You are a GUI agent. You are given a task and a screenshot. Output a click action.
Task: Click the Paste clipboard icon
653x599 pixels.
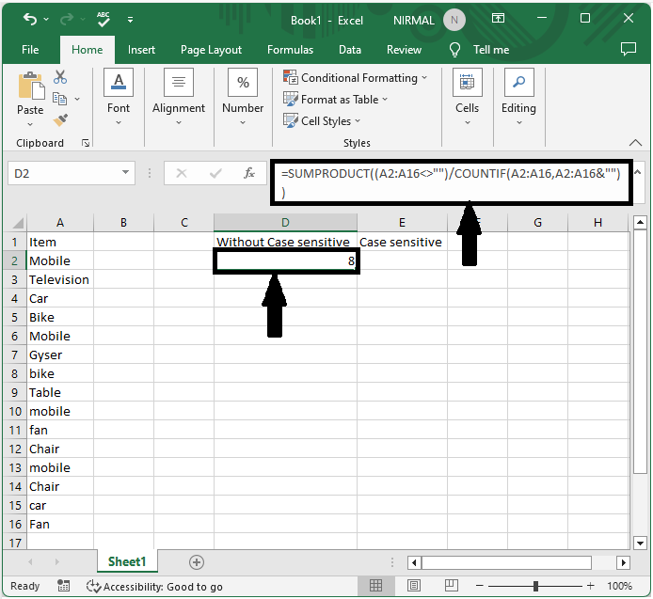pyautogui.click(x=30, y=87)
